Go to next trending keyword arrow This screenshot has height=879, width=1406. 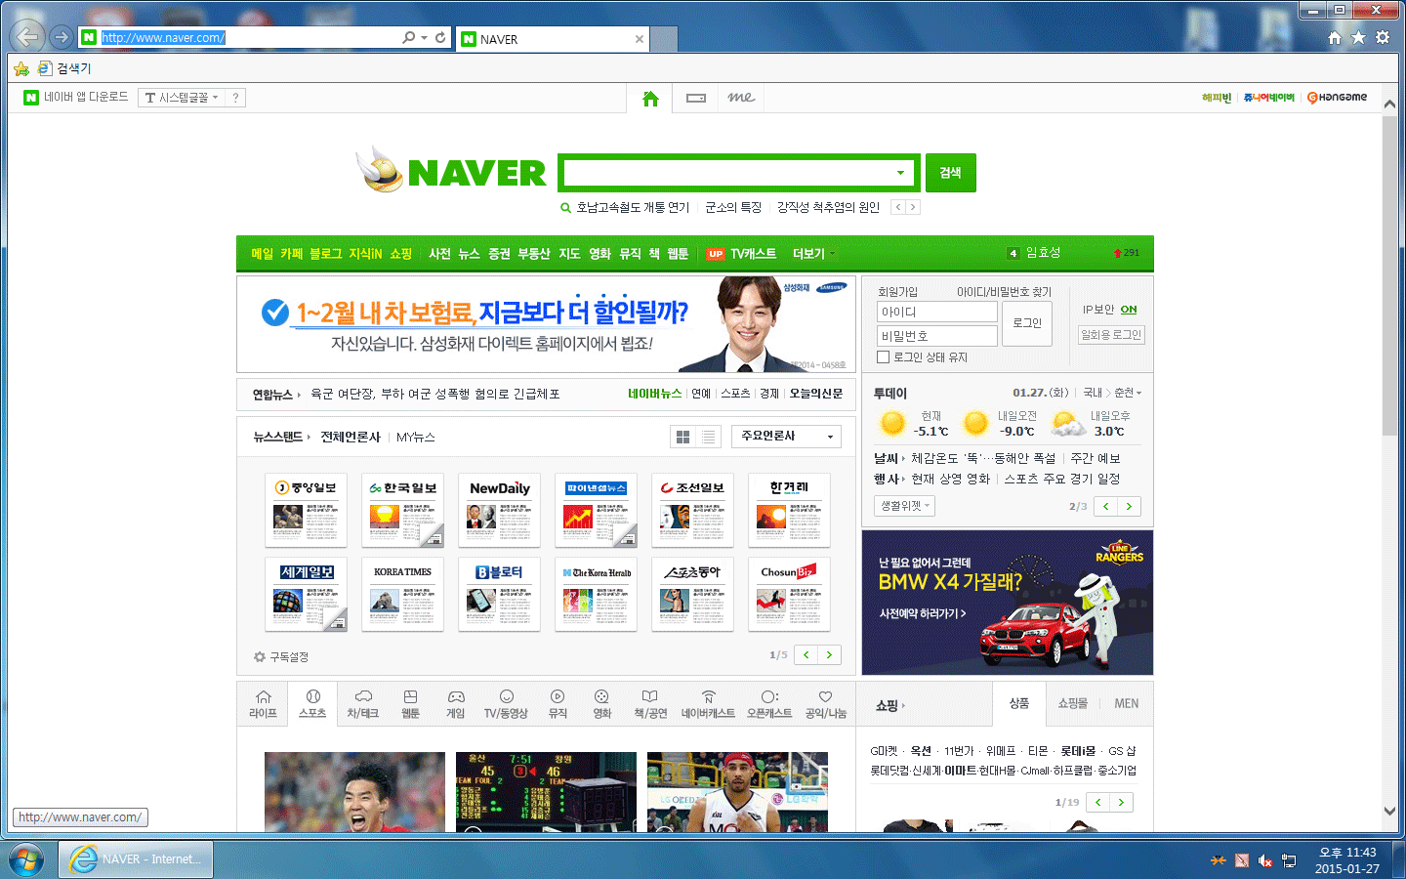pos(913,207)
